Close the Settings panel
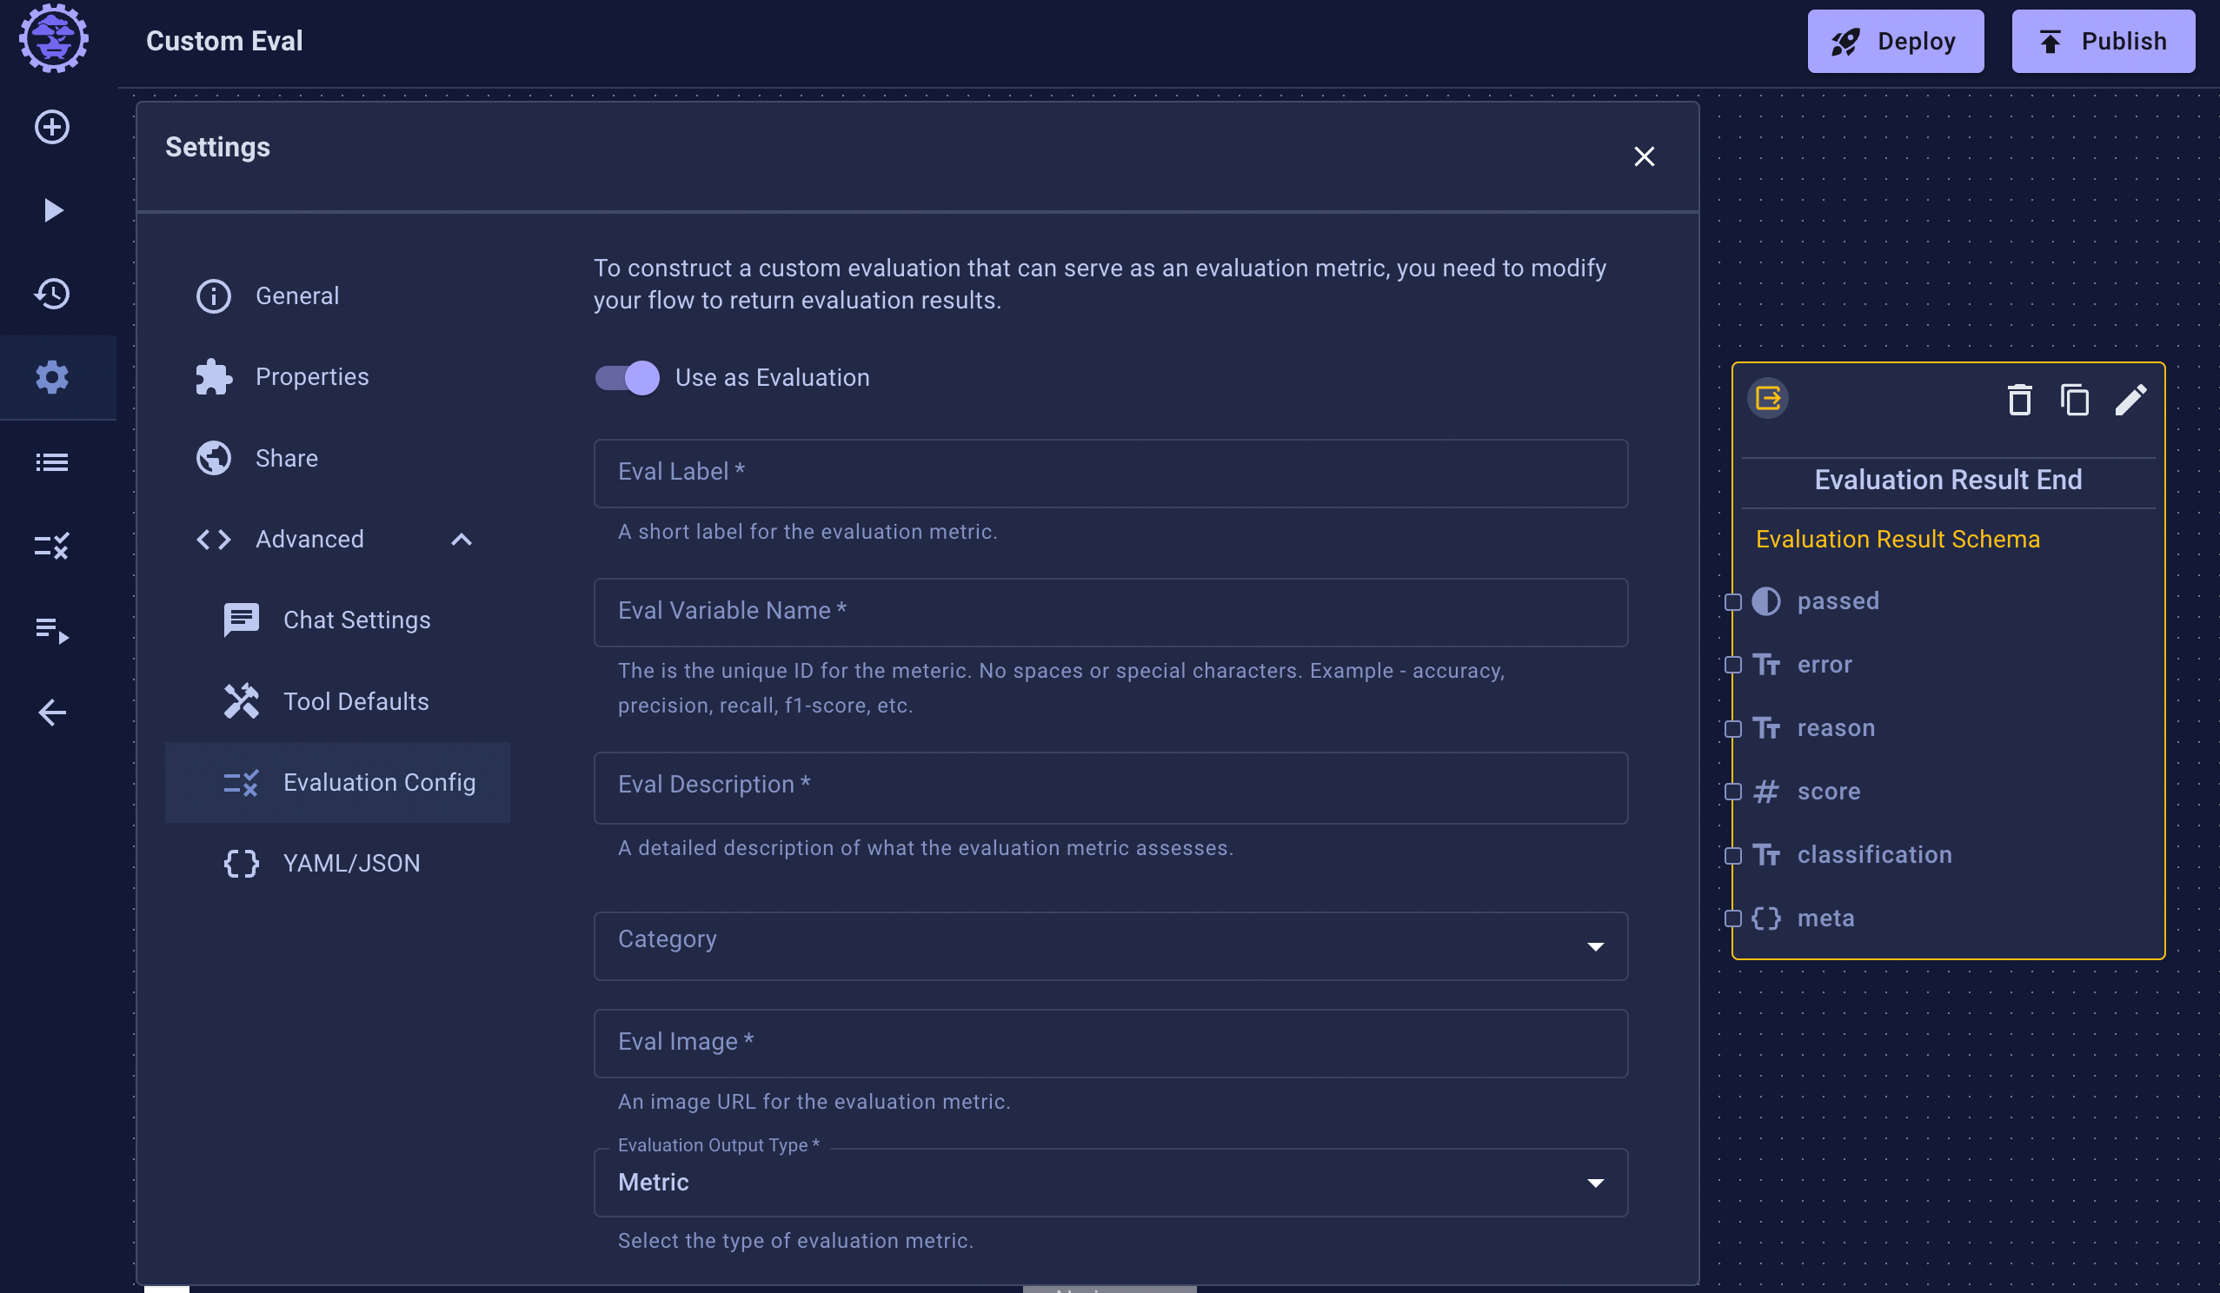Screen dimensions: 2220x1293 tap(1644, 156)
